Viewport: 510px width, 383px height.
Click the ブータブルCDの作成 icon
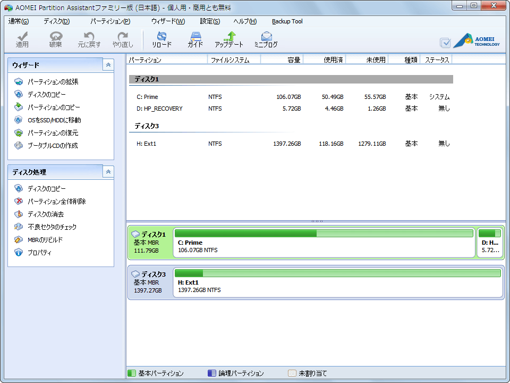click(x=19, y=146)
